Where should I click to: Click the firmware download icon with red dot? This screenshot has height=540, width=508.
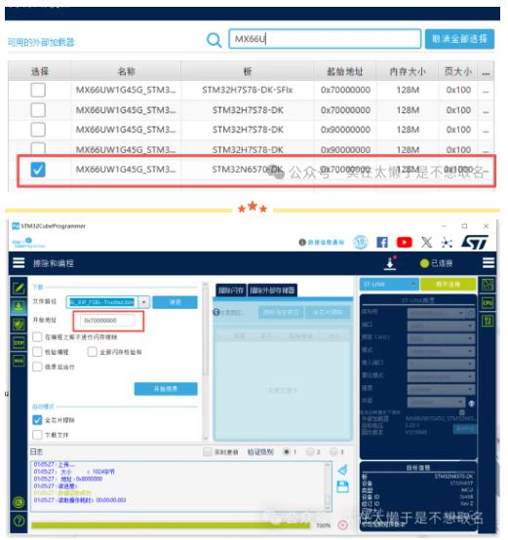tap(390, 263)
